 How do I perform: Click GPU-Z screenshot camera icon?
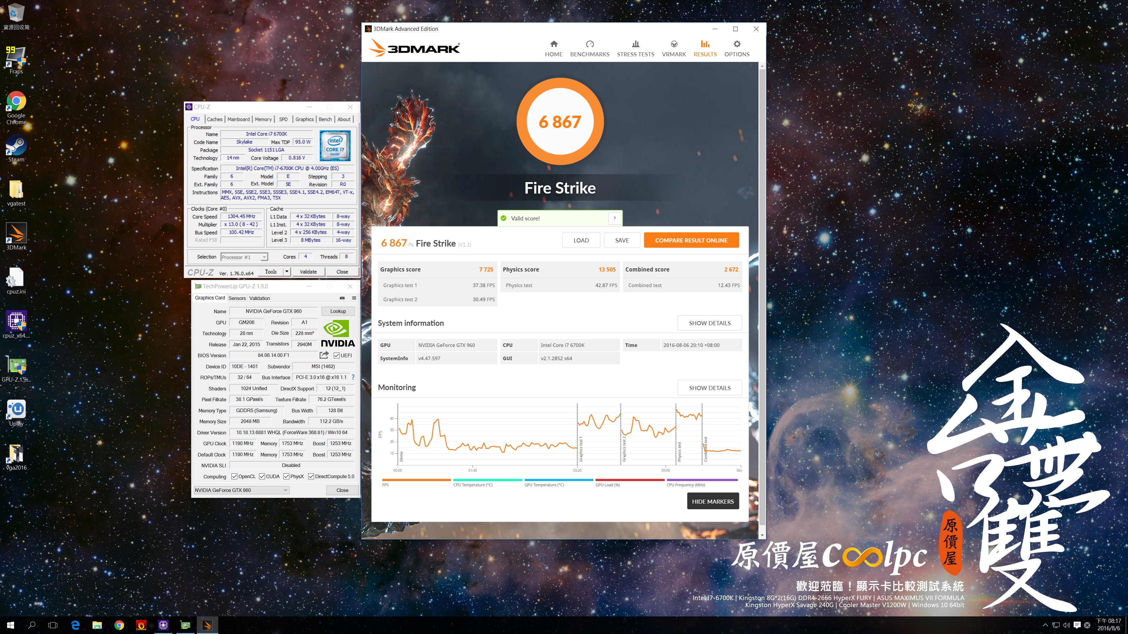[342, 298]
